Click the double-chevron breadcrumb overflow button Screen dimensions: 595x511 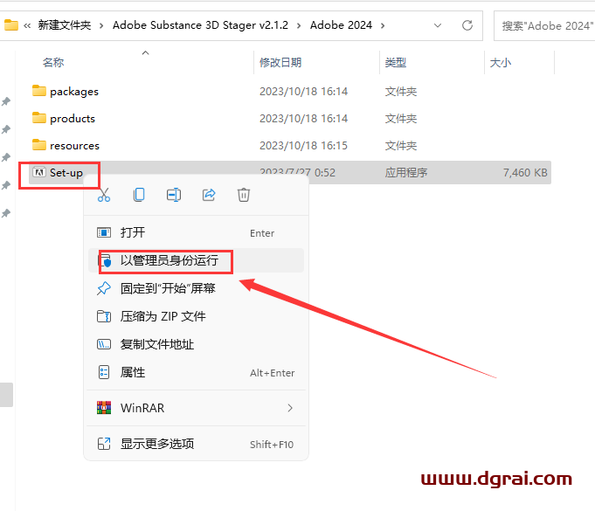point(27,26)
